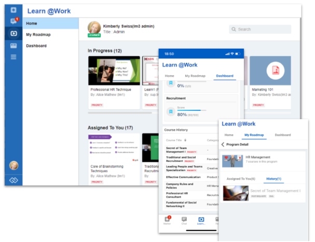Viewport: 315px width, 242px height.
Task: Click the HR Management program title
Action: (258, 157)
